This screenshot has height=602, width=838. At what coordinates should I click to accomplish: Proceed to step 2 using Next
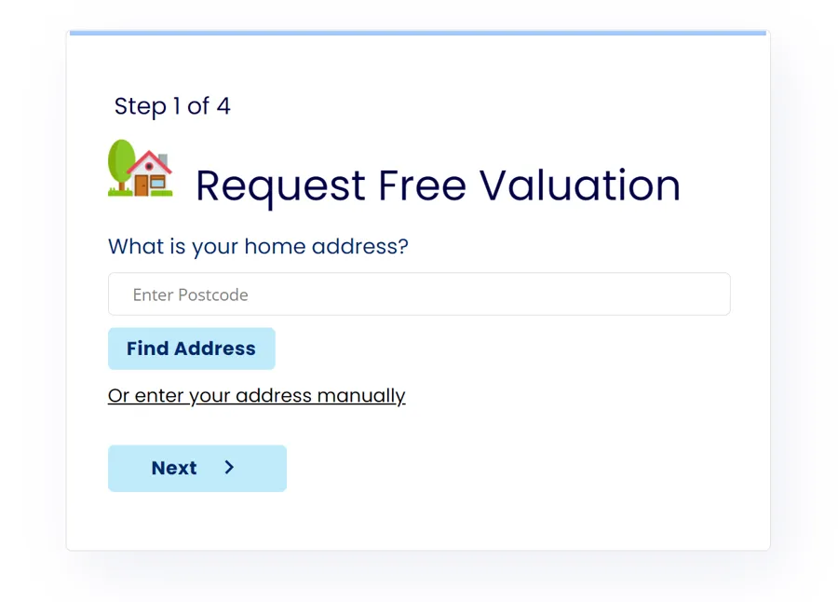[196, 468]
